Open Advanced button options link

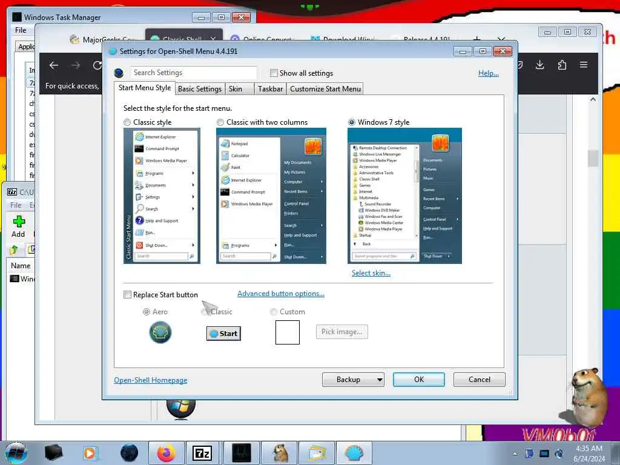coord(281,294)
